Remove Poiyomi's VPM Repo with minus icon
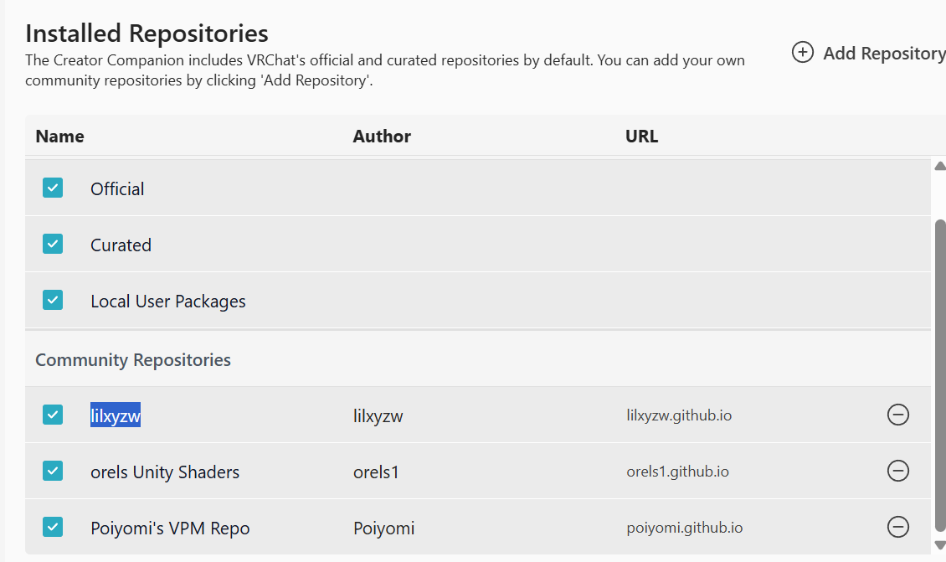946x562 pixels. pyautogui.click(x=897, y=527)
